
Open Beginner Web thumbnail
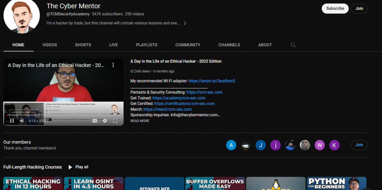coord(154,184)
